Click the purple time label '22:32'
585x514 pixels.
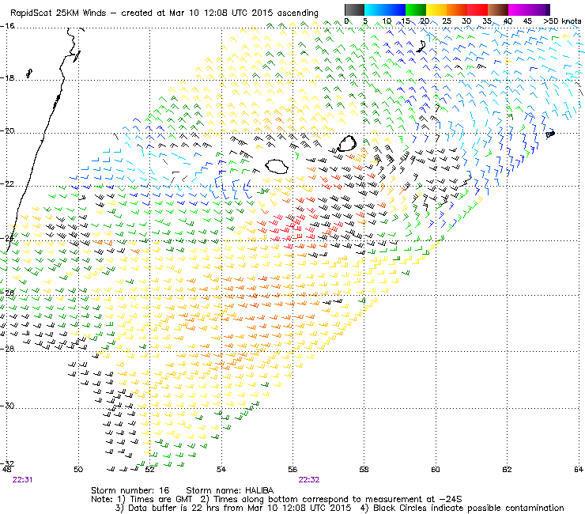pos(309,480)
